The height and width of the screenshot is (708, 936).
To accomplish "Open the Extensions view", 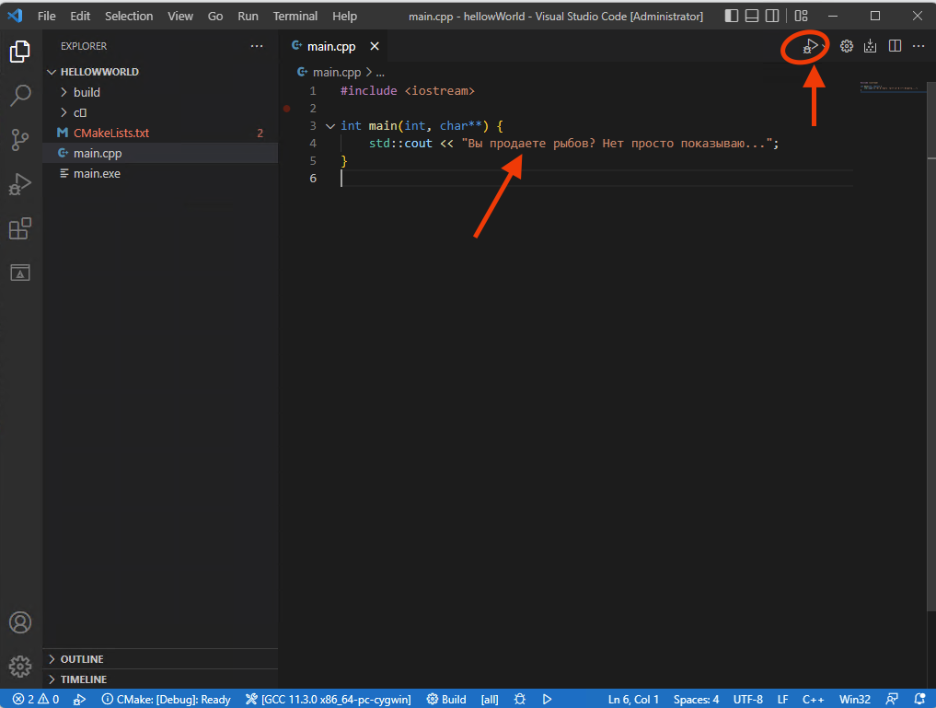I will [x=20, y=228].
